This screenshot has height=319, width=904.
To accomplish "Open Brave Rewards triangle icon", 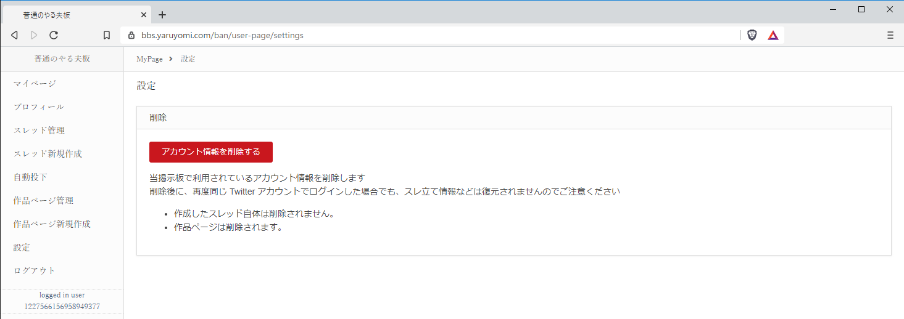I will 773,35.
